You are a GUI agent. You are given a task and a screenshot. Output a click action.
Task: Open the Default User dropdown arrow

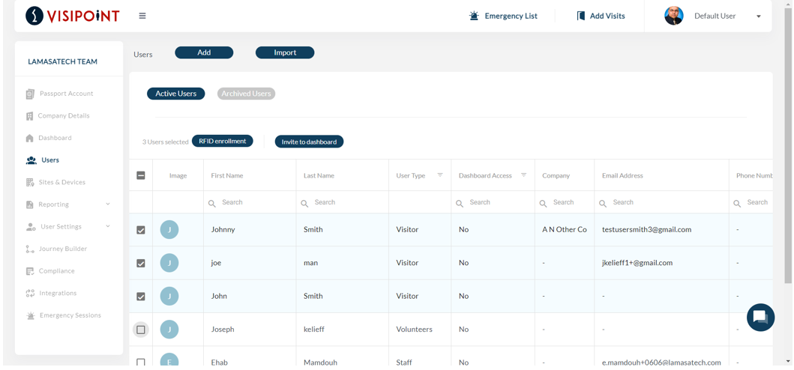[759, 16]
